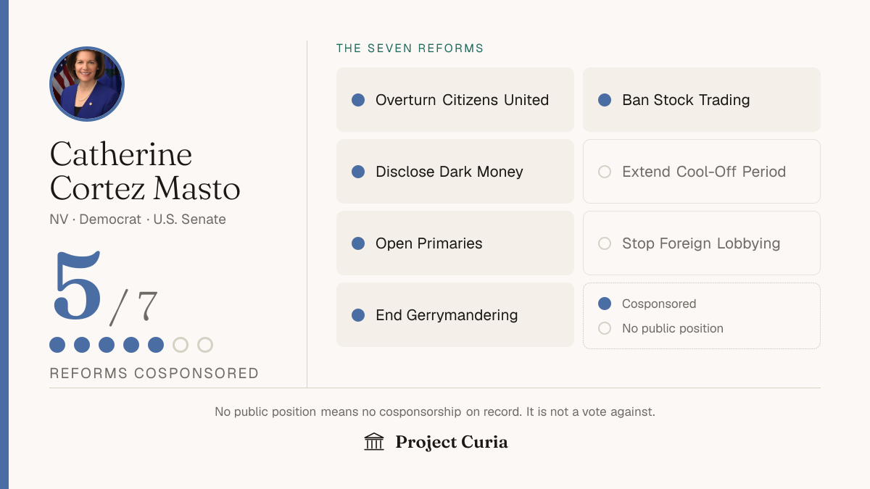This screenshot has height=489, width=870.
Task: Click the first filled score dot
Action: tap(57, 345)
